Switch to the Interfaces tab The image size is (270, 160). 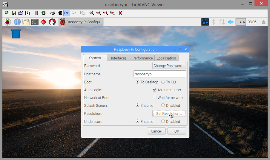119,58
